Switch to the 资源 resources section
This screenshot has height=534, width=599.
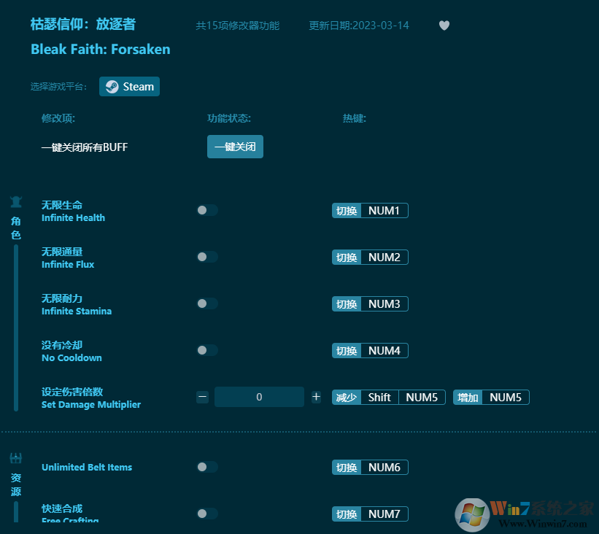pos(15,483)
